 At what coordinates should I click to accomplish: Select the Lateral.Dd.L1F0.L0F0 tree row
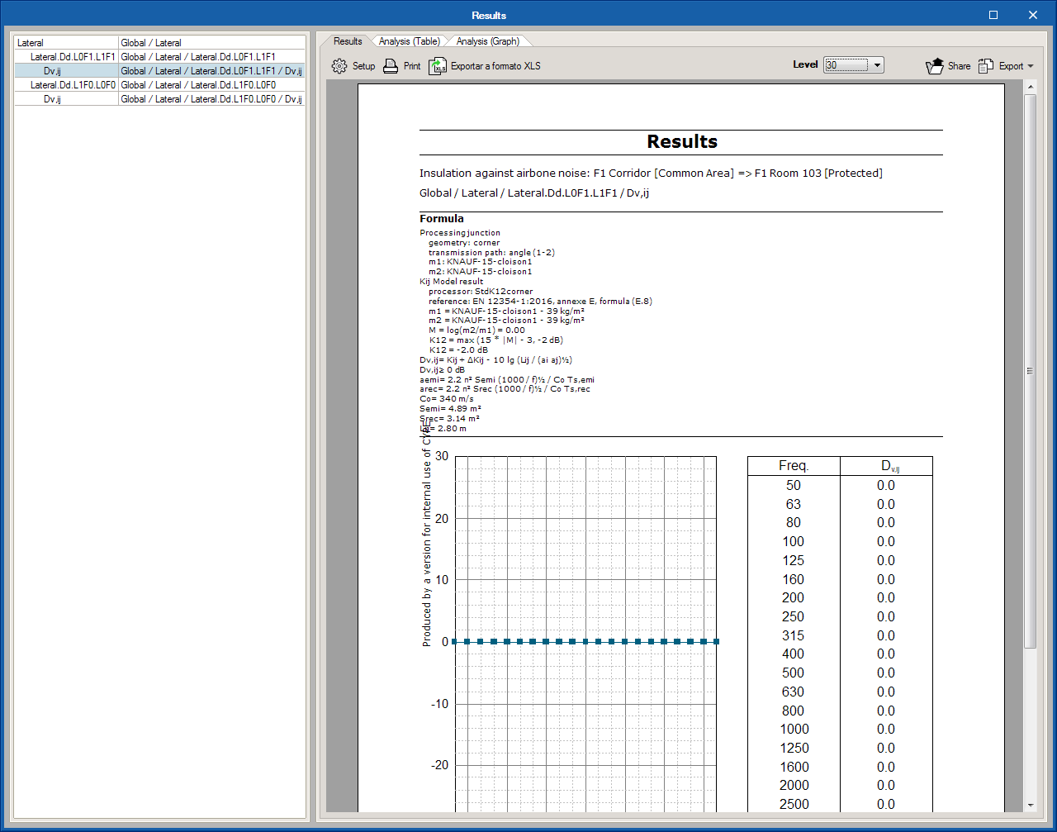[x=160, y=85]
